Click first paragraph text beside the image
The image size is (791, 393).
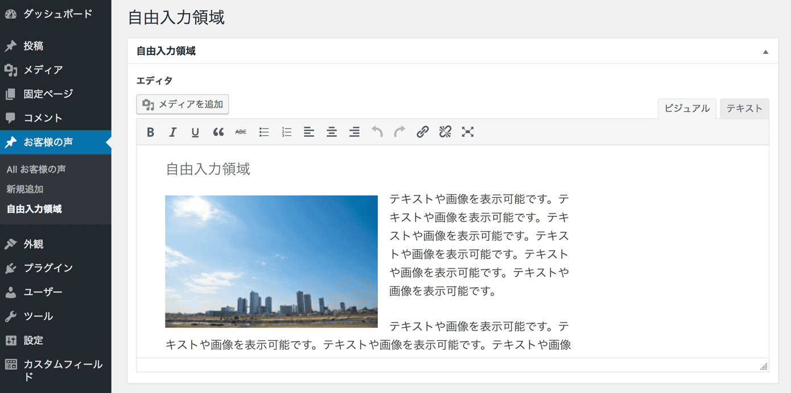click(x=479, y=245)
